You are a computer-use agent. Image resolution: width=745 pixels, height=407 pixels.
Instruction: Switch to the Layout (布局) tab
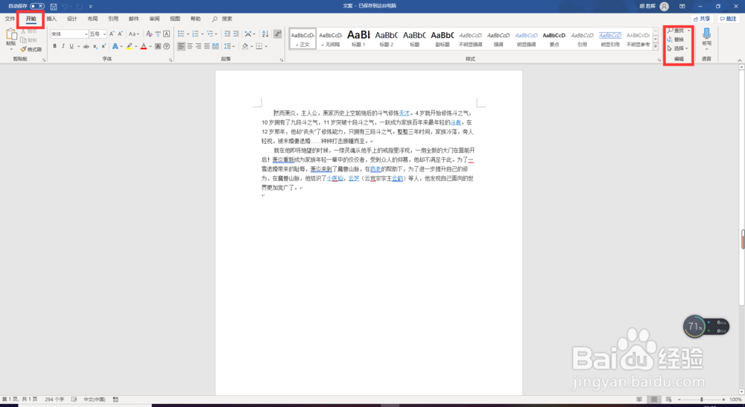92,19
